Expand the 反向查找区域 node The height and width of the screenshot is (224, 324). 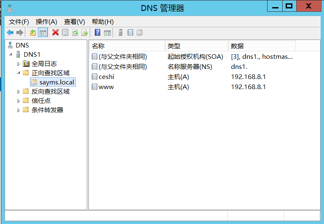click(x=19, y=92)
